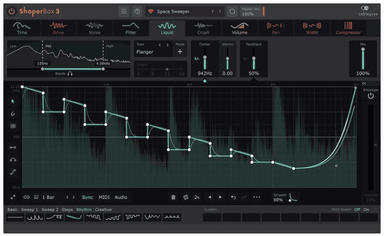Switch to the Noise shaper tab
The height and width of the screenshot is (236, 384).
[95, 28]
